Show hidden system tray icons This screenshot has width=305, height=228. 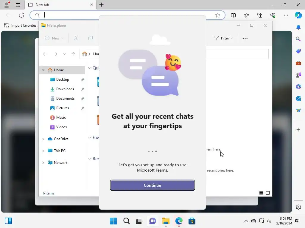pyautogui.click(x=246, y=221)
